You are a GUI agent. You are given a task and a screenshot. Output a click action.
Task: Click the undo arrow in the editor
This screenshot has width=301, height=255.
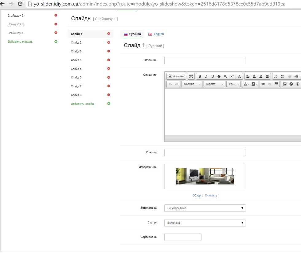[x=170, y=84]
